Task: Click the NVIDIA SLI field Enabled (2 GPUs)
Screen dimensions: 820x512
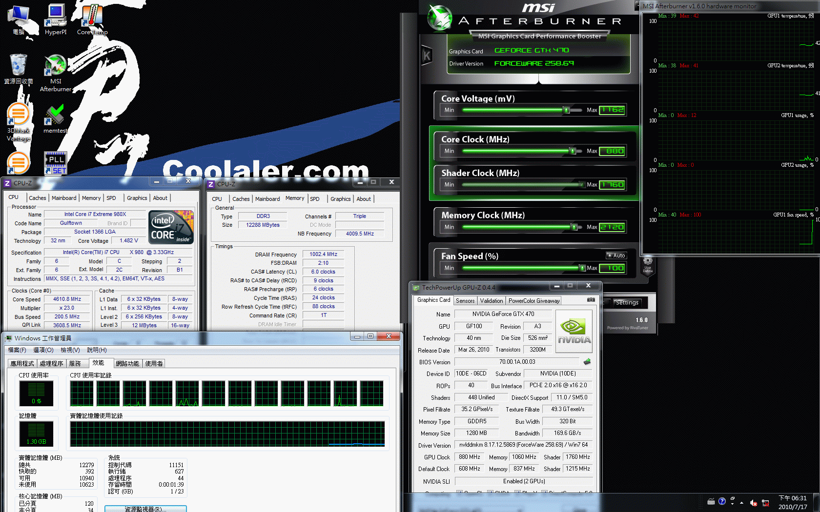Action: [x=524, y=481]
